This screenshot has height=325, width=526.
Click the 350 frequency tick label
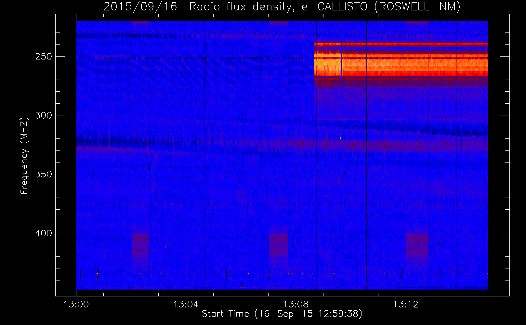(x=44, y=174)
